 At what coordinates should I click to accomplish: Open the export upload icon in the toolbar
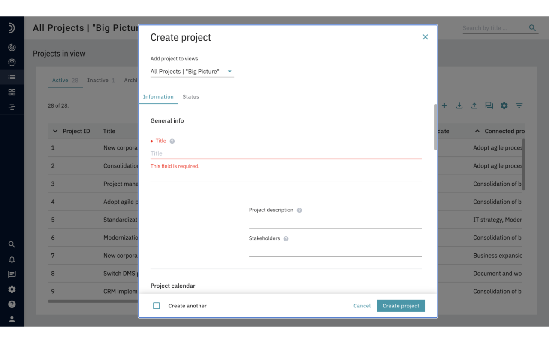coord(474,105)
